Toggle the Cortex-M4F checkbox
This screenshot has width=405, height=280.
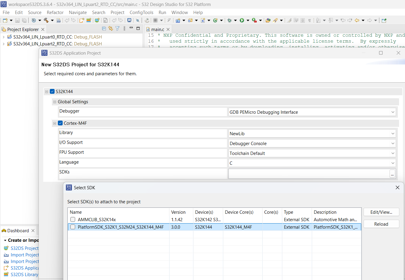[60, 123]
